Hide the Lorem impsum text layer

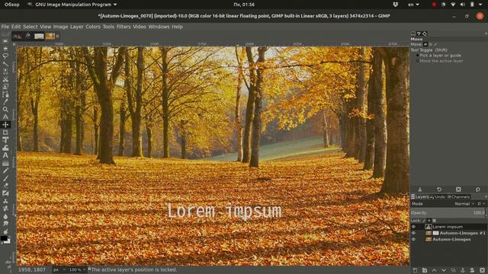click(x=413, y=227)
